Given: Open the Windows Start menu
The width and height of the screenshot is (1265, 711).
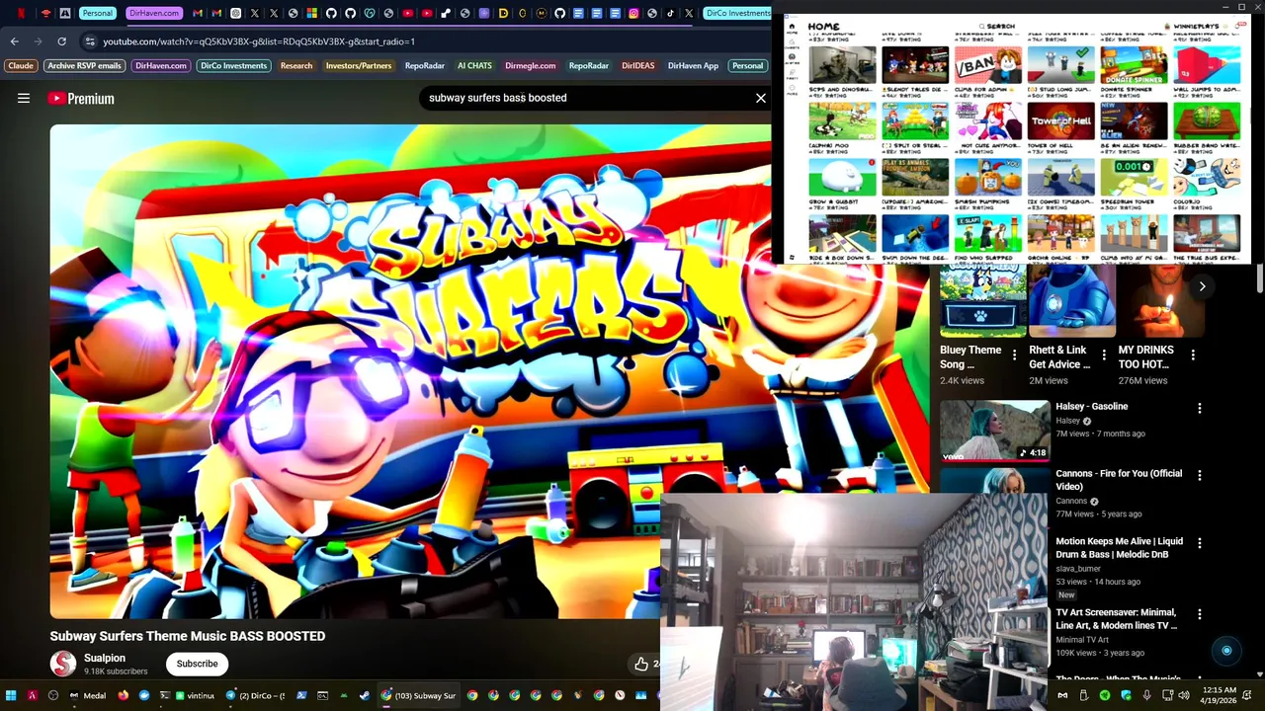Looking at the screenshot, I should (x=10, y=695).
